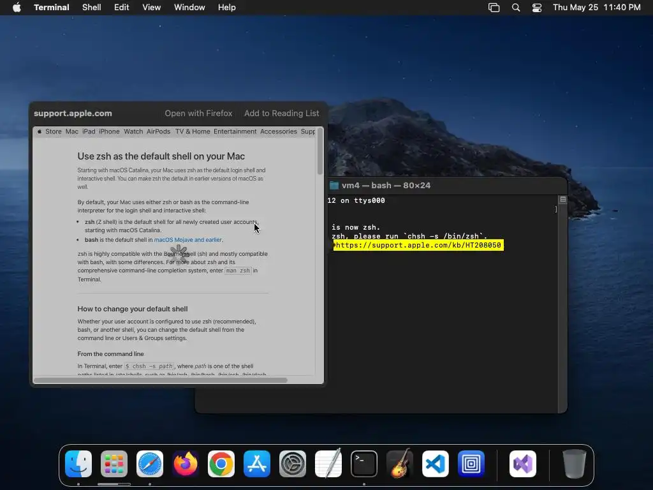Open the View menu

pyautogui.click(x=152, y=8)
